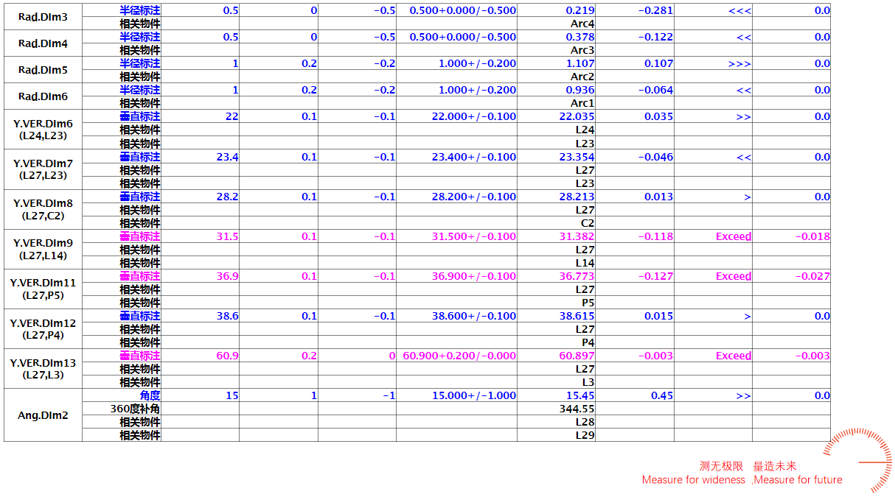The width and height of the screenshot is (895, 497).
Task: Click tolerance text 15.000+/-1.000
Action: point(474,395)
